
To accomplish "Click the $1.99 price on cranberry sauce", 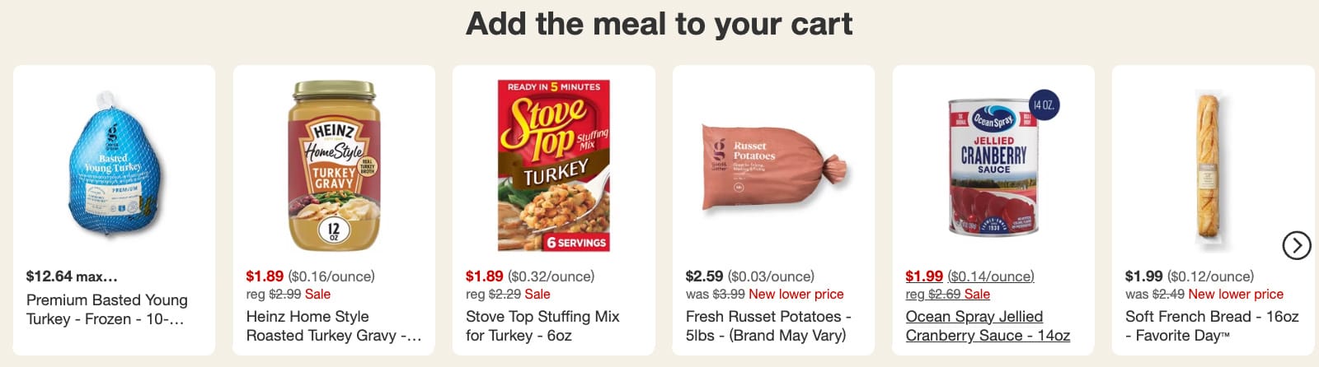I will click(923, 276).
